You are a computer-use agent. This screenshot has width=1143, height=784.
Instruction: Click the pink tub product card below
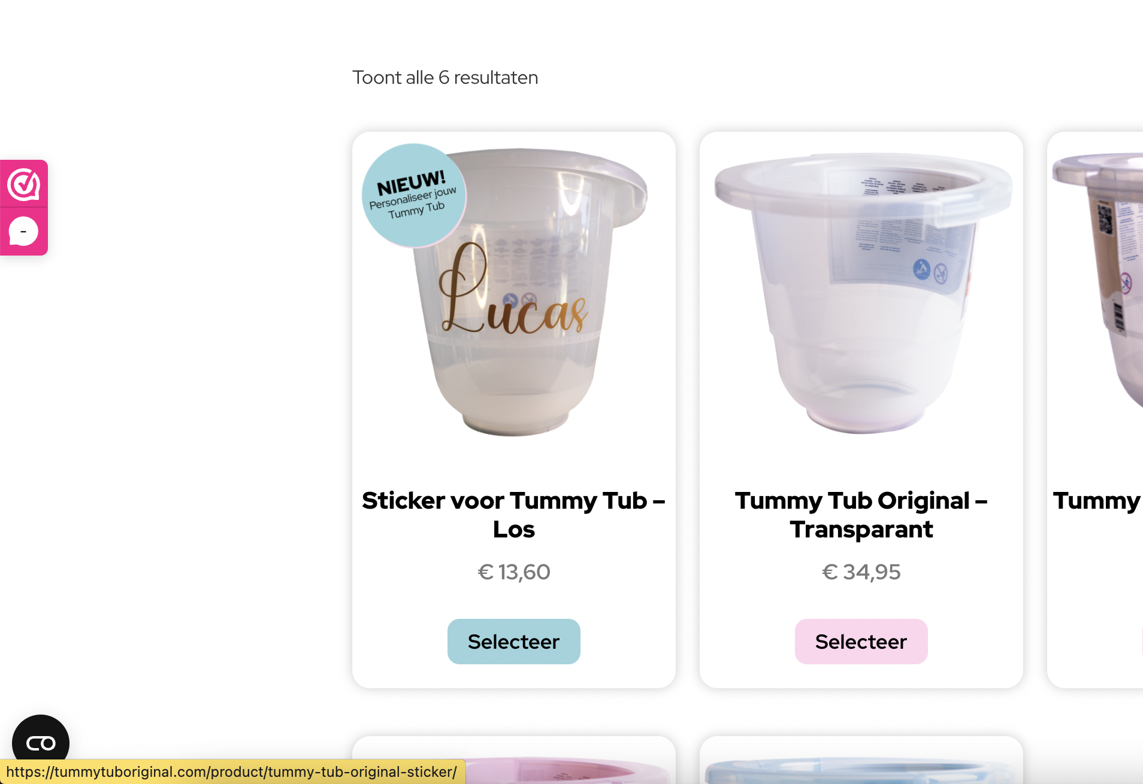[513, 760]
